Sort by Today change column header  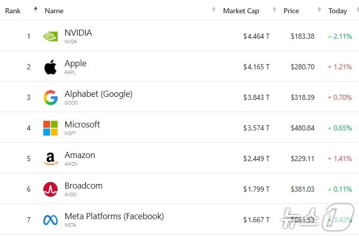tap(338, 11)
